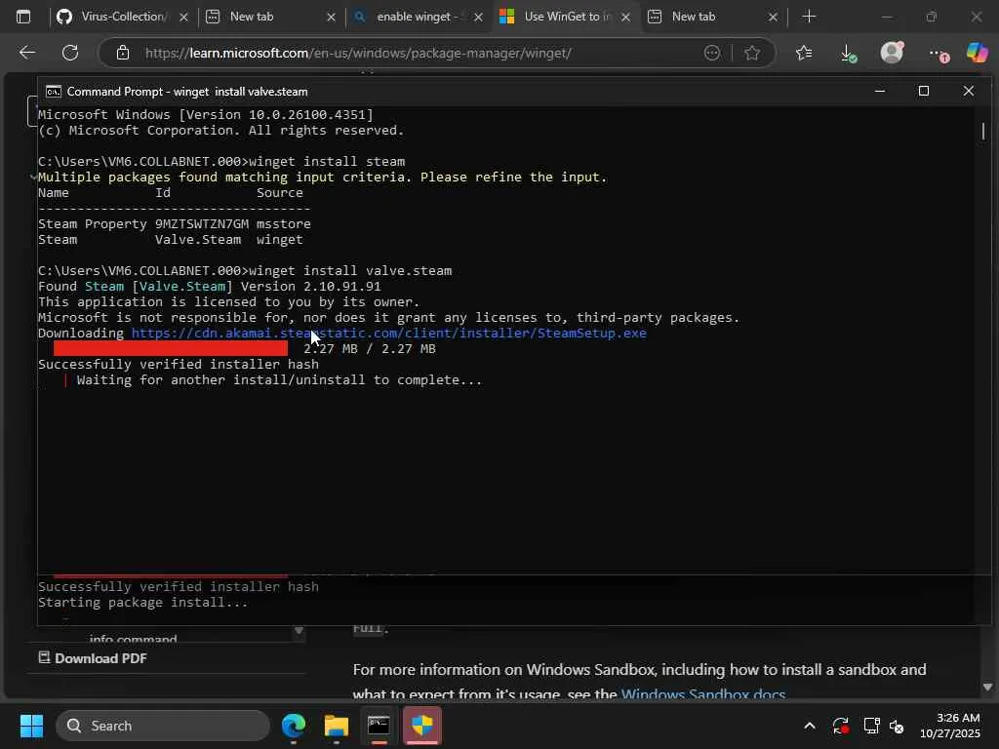The width and height of the screenshot is (999, 749).
Task: Open the Windows Start menu
Action: [x=31, y=726]
